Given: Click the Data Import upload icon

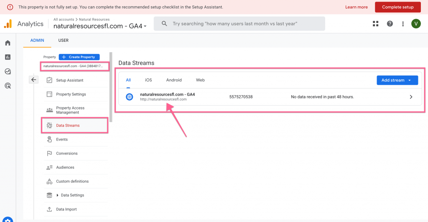Looking at the screenshot, I should (x=49, y=209).
